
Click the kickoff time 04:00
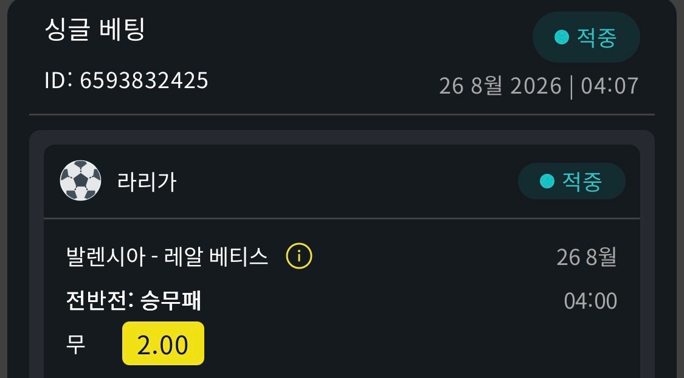point(590,301)
